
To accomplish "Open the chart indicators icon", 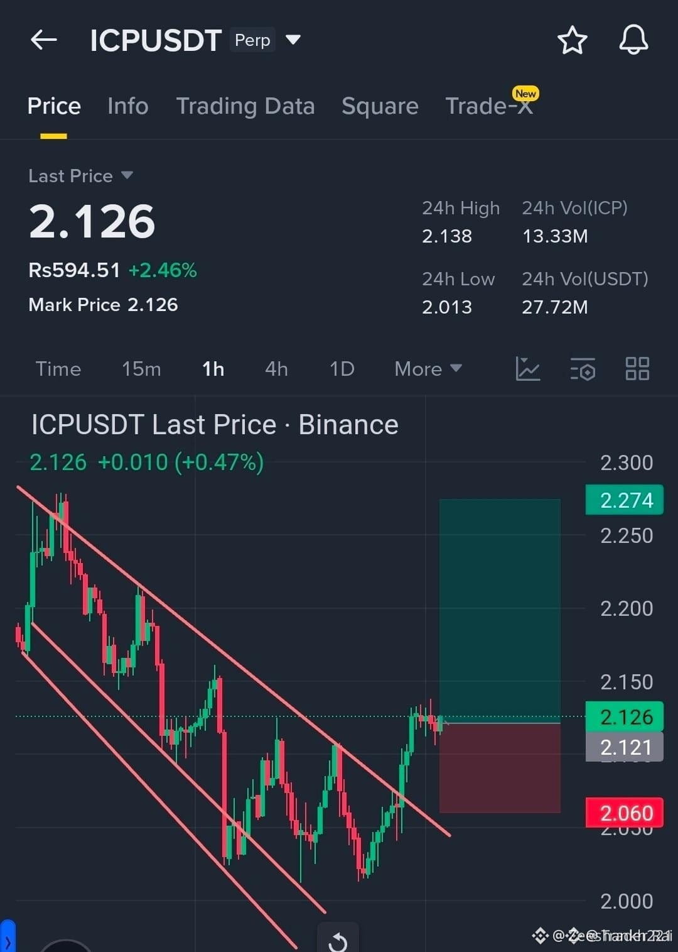I will 527,369.
